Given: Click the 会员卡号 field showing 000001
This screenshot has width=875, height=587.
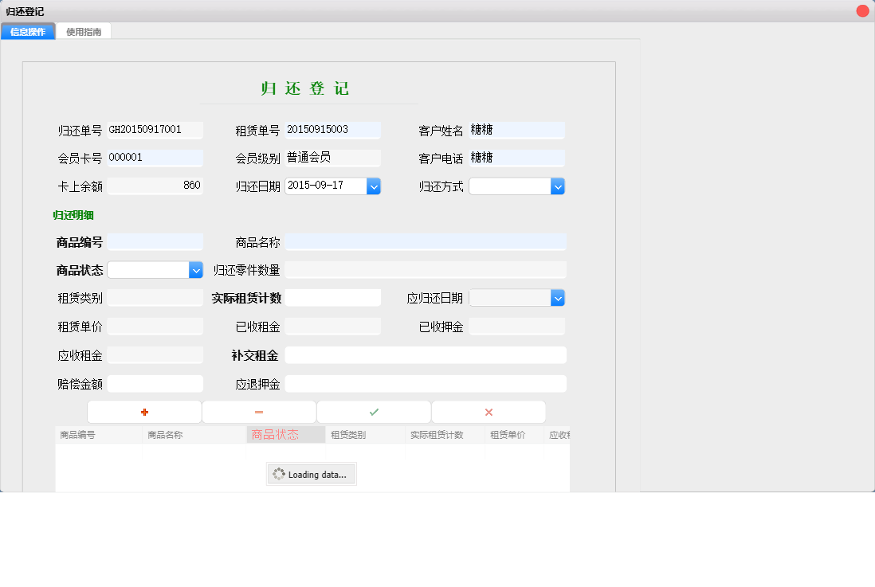Looking at the screenshot, I should pos(155,158).
